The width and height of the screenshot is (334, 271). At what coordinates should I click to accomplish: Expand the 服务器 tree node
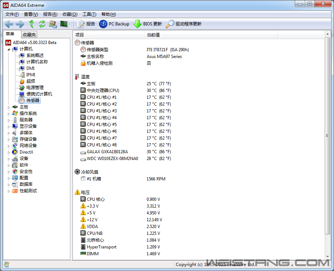(9, 120)
